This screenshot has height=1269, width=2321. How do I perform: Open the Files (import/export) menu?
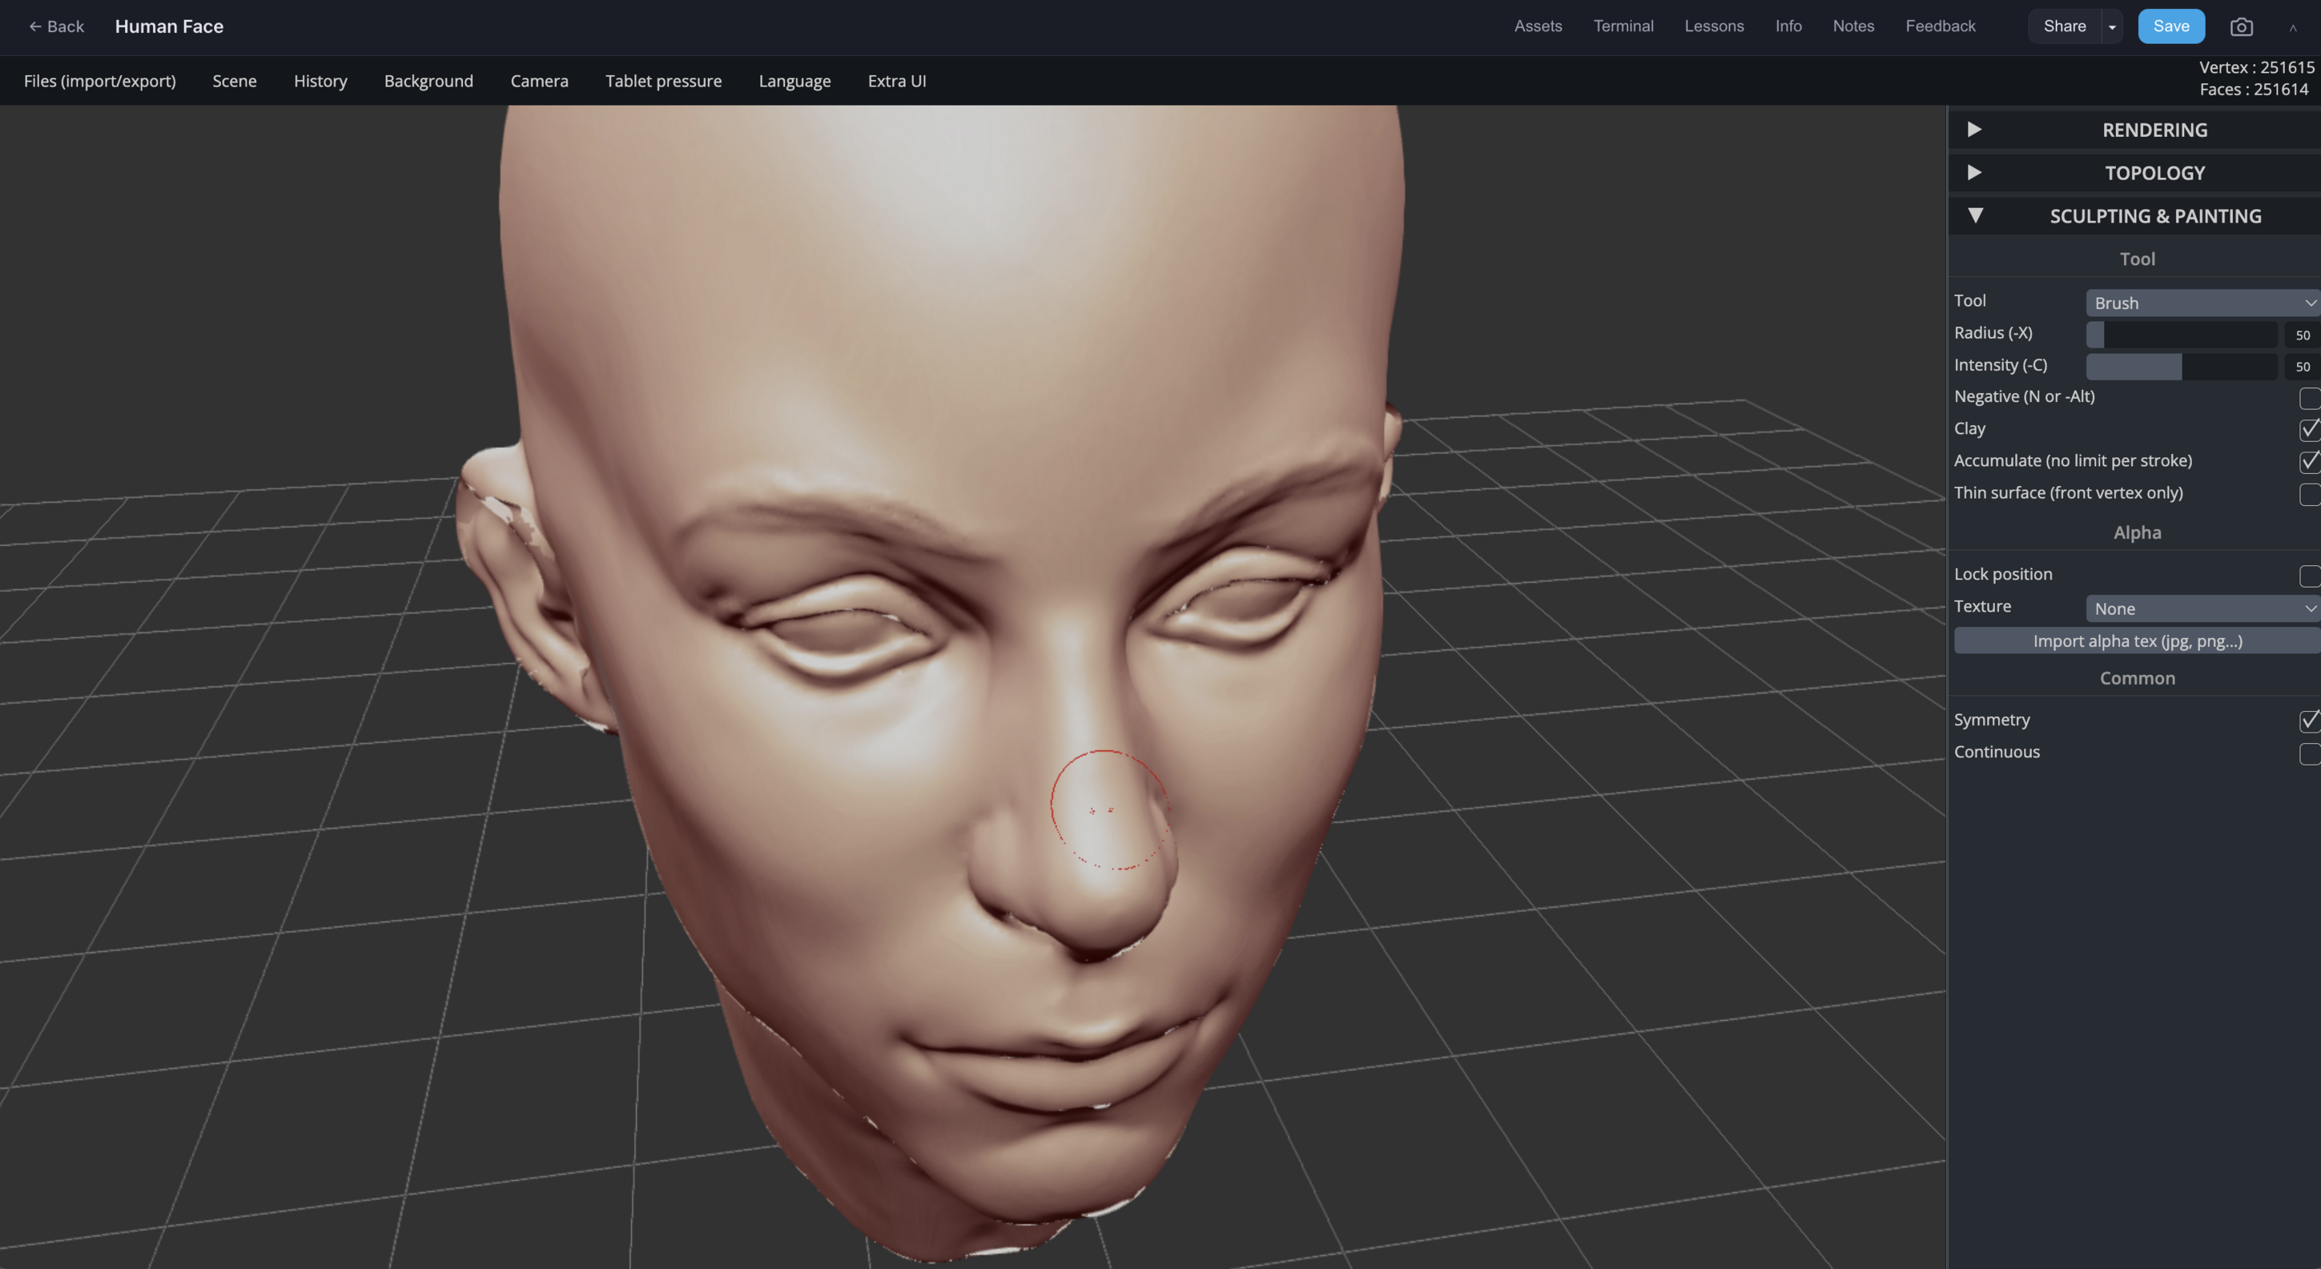(x=99, y=80)
